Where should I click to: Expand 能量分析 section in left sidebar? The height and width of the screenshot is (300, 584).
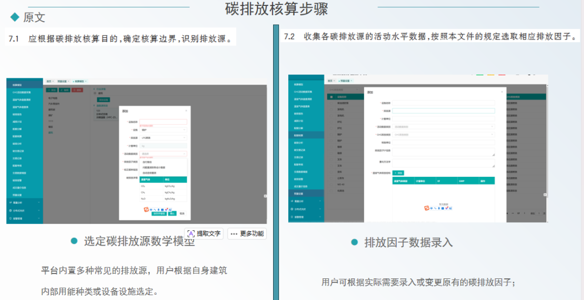coord(39,203)
